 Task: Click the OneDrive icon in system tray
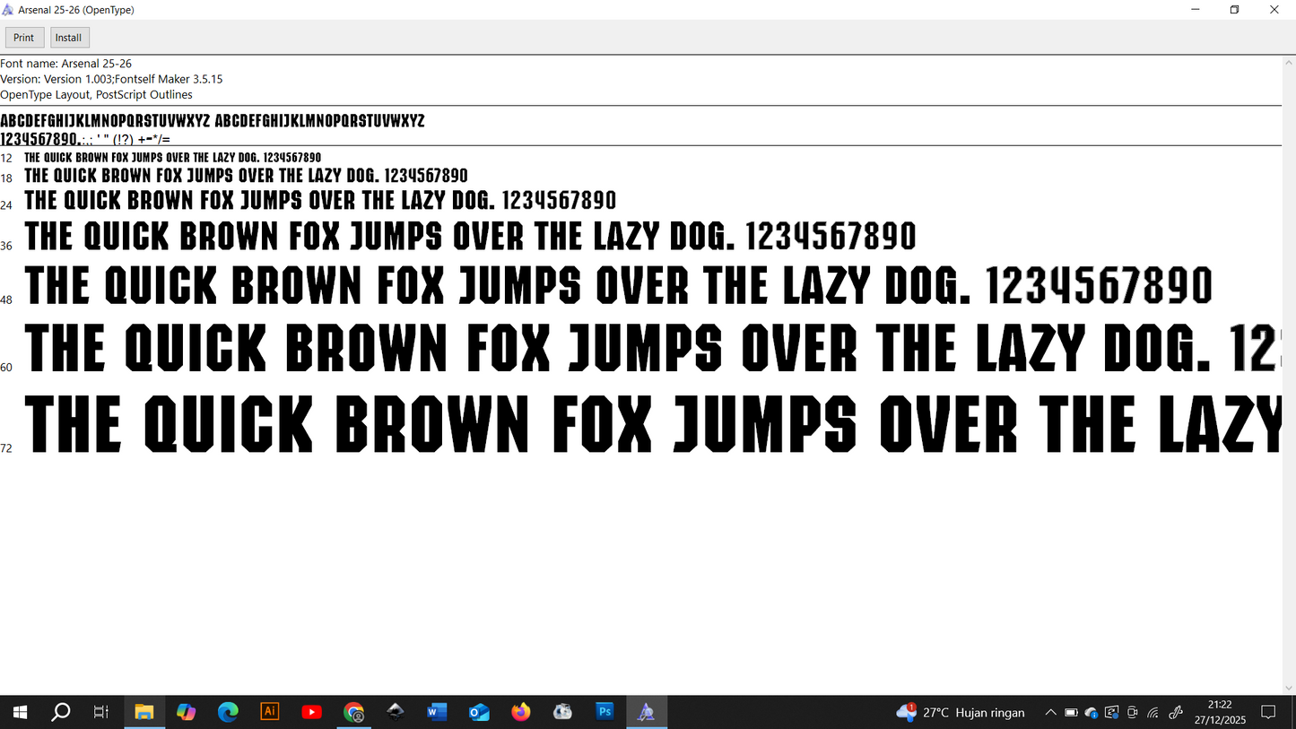pyautogui.click(x=1091, y=713)
